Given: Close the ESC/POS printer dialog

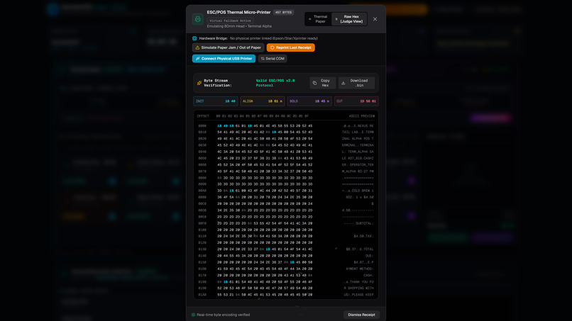Looking at the screenshot, I should (375, 19).
